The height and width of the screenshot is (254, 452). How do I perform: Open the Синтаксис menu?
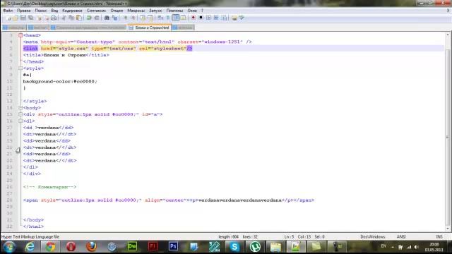tap(96, 11)
